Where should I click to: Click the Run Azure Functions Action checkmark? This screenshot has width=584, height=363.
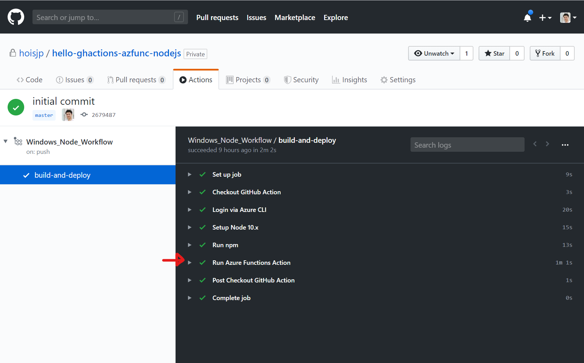[202, 263]
